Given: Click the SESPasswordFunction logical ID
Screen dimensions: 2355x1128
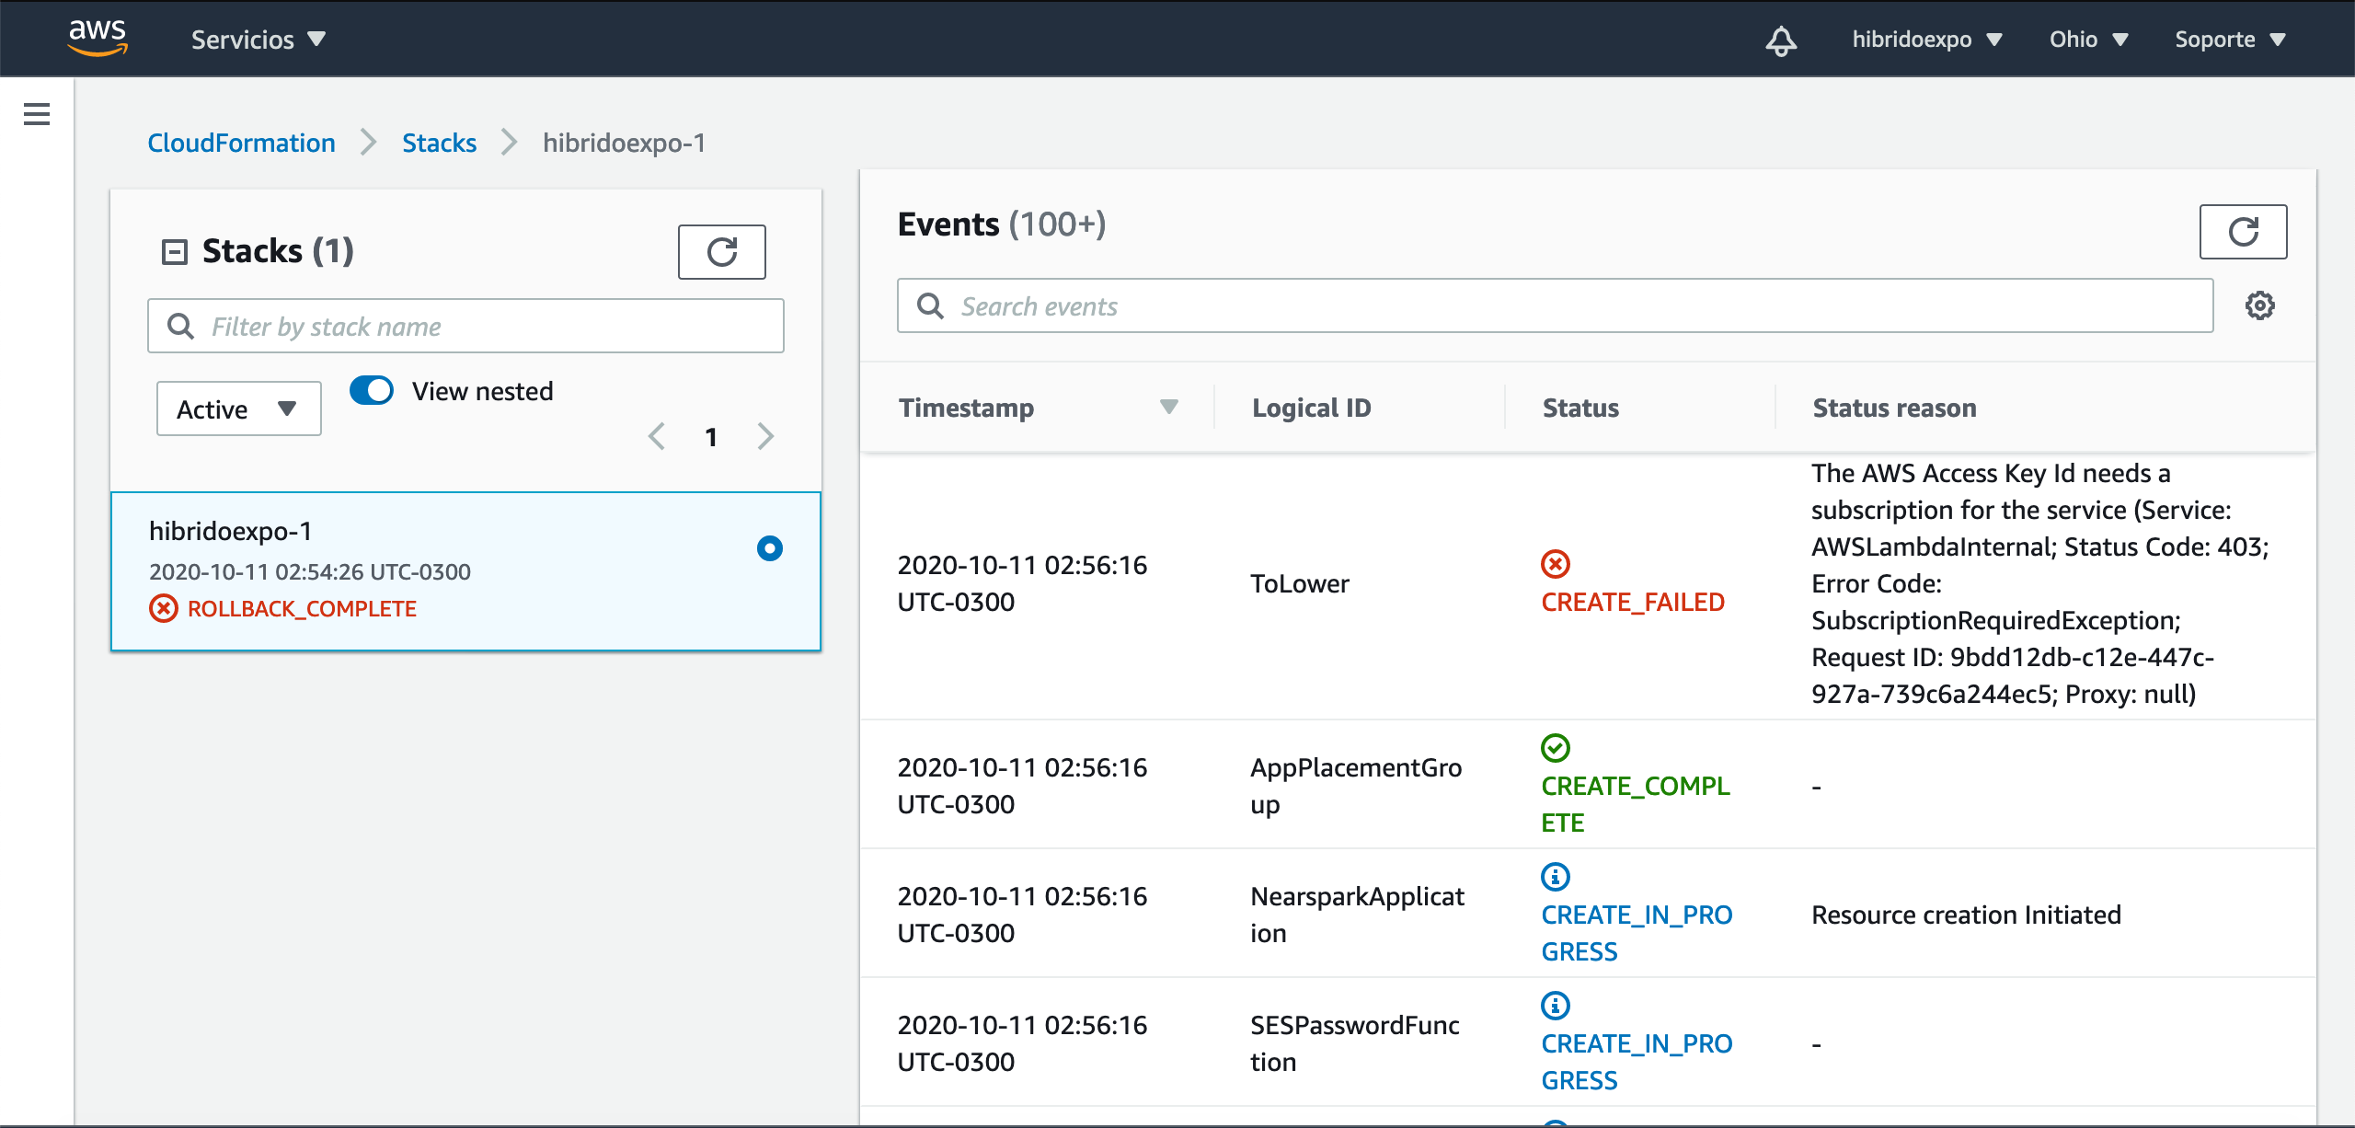Looking at the screenshot, I should tap(1354, 1042).
